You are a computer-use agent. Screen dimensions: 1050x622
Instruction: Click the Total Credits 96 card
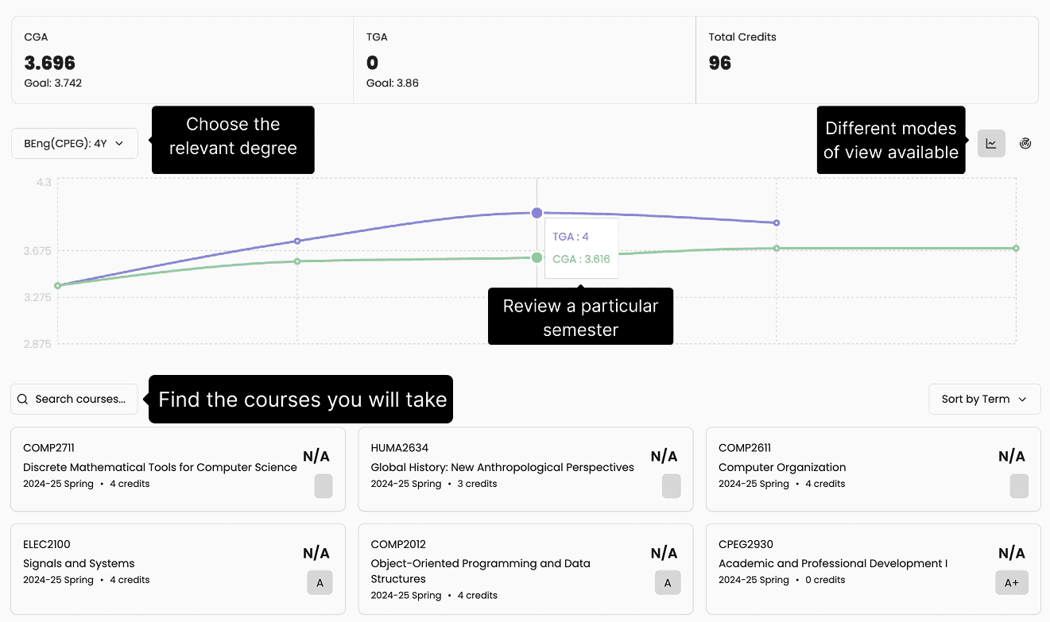(x=866, y=60)
